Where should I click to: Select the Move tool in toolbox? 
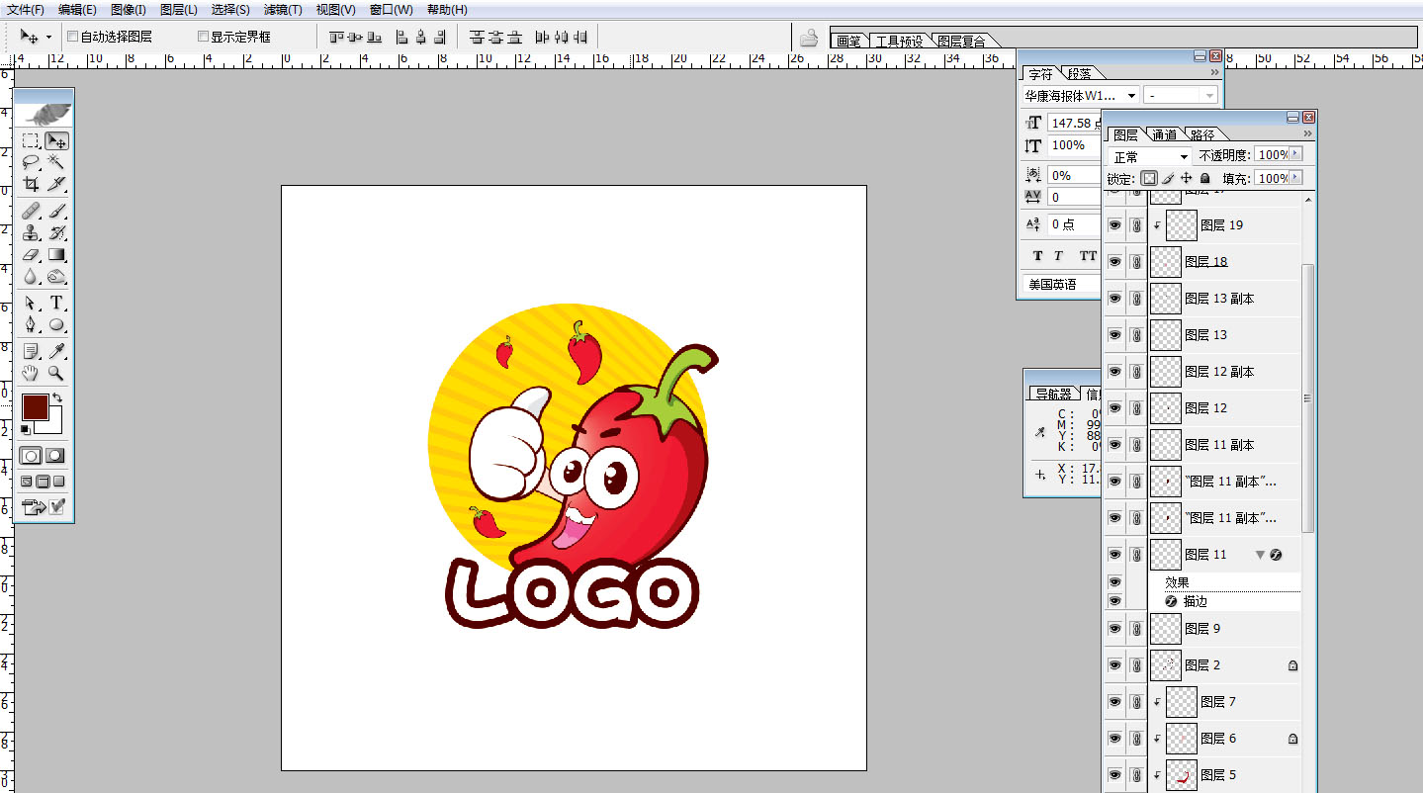(x=56, y=141)
